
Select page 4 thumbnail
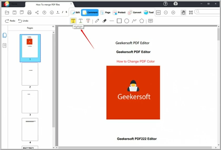tap(30, 129)
